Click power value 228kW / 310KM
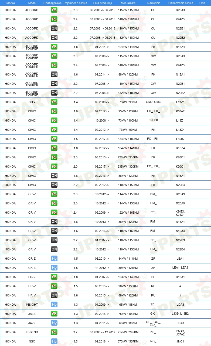The width and height of the screenshot is (211, 346). [x=128, y=157]
